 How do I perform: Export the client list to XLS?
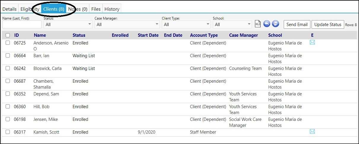(258, 24)
